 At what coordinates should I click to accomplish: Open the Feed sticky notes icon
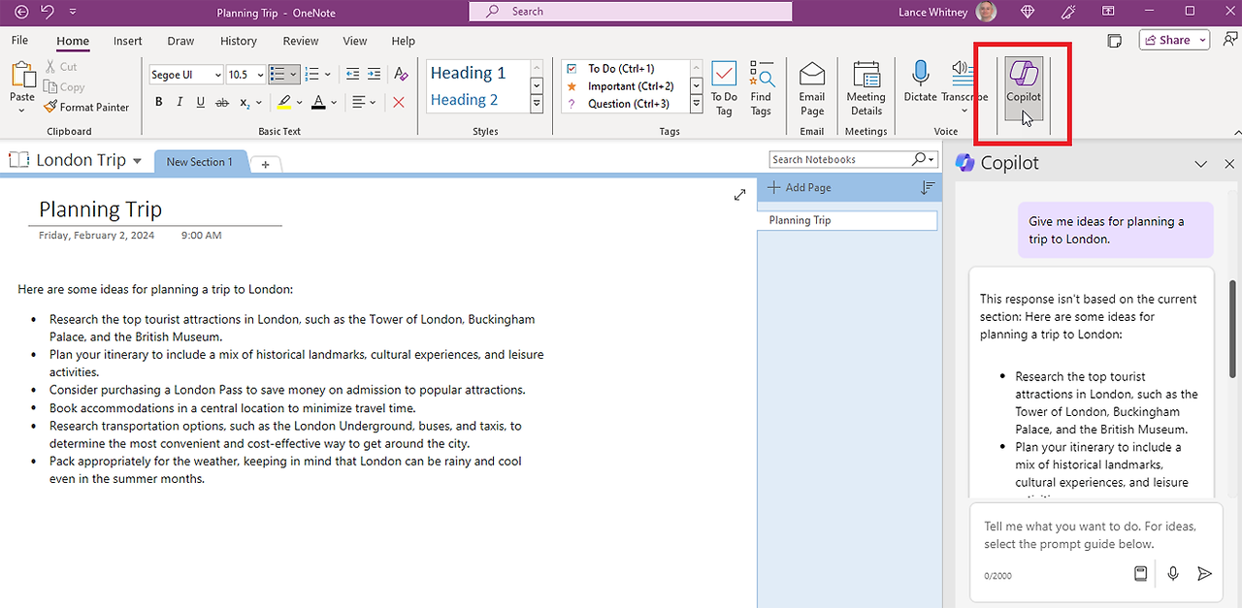pos(1115,41)
